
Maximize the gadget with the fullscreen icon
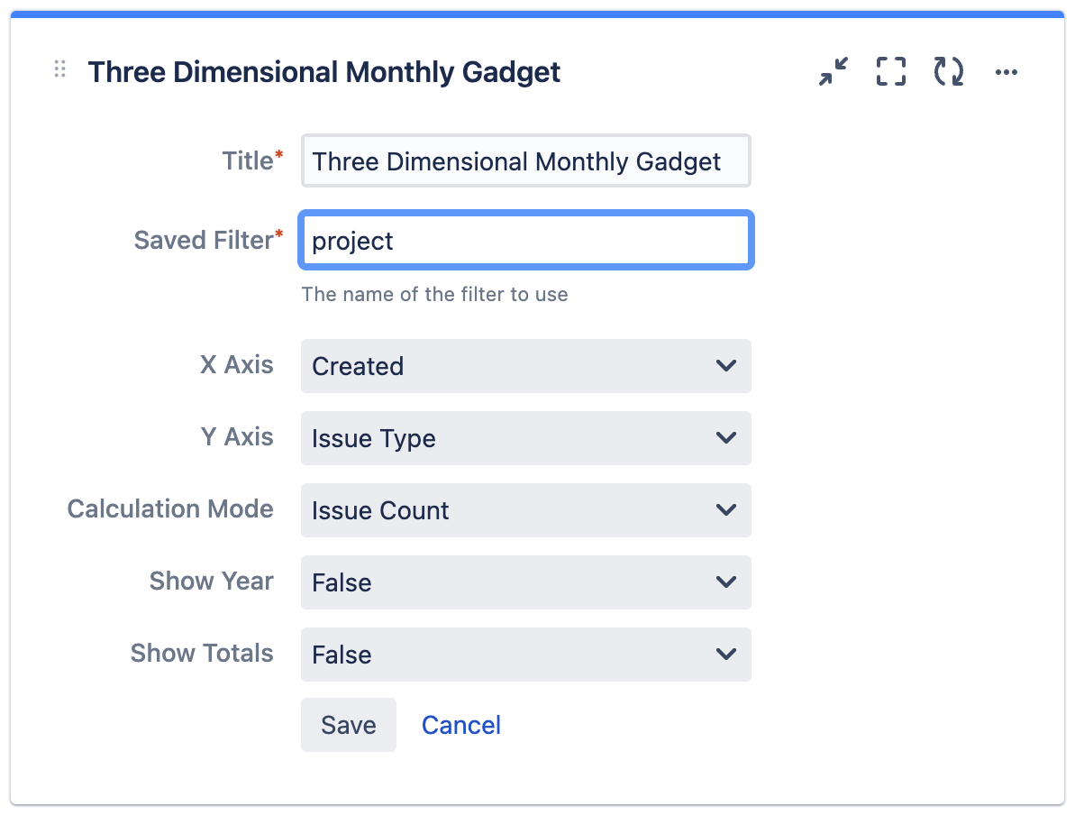click(x=890, y=71)
